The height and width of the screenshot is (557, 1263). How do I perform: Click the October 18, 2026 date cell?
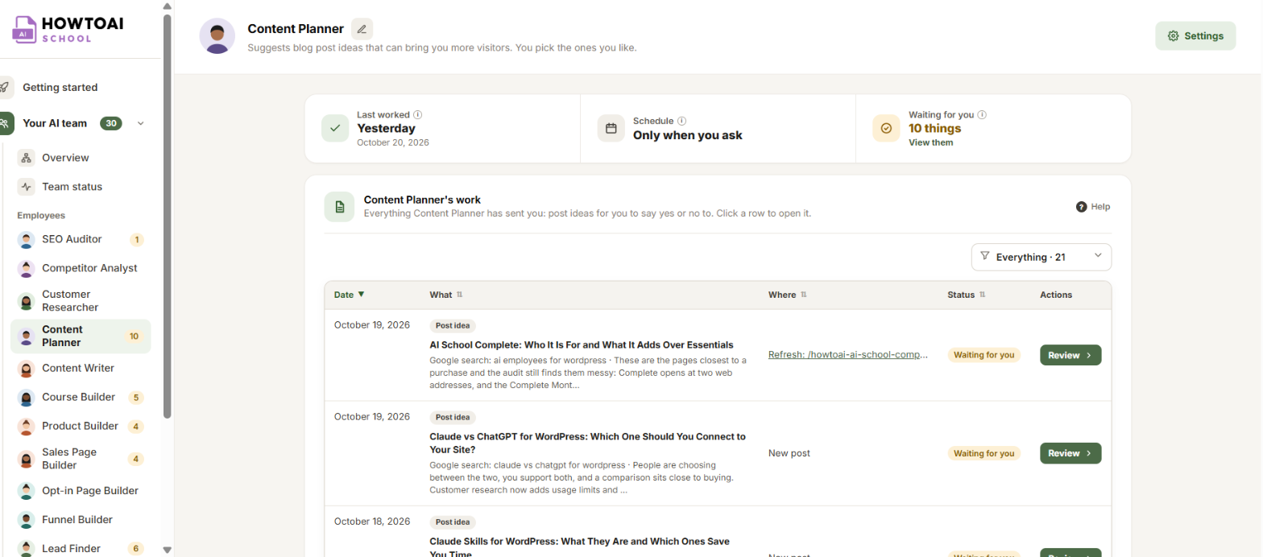pos(372,522)
